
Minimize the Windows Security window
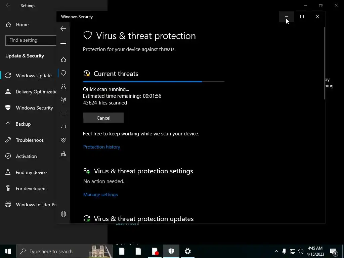tap(287, 16)
